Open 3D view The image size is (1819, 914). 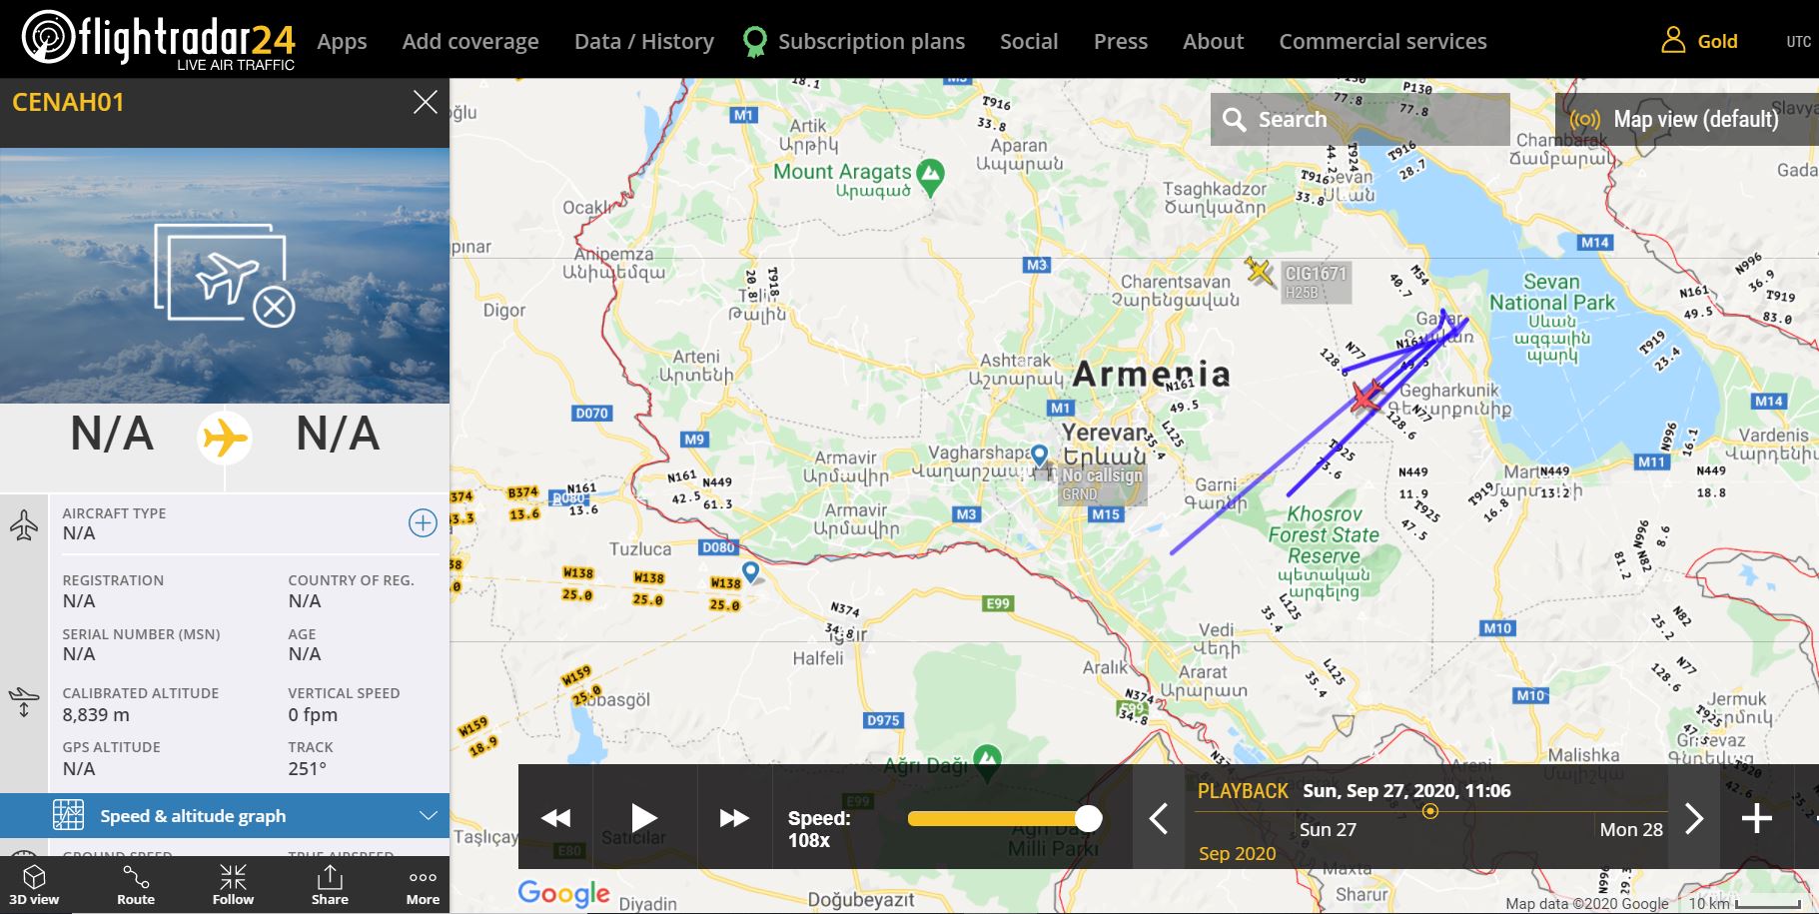pyautogui.click(x=34, y=885)
